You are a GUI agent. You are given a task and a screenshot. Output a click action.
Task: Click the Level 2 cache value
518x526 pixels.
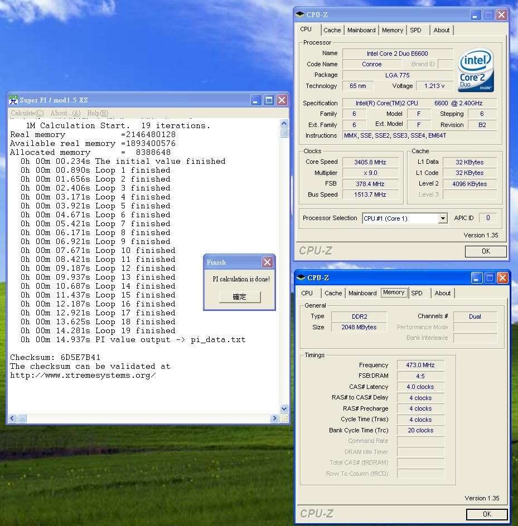pos(469,184)
